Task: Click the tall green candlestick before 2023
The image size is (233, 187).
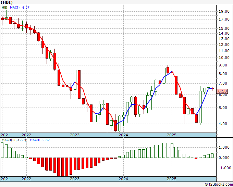Action: point(75,80)
